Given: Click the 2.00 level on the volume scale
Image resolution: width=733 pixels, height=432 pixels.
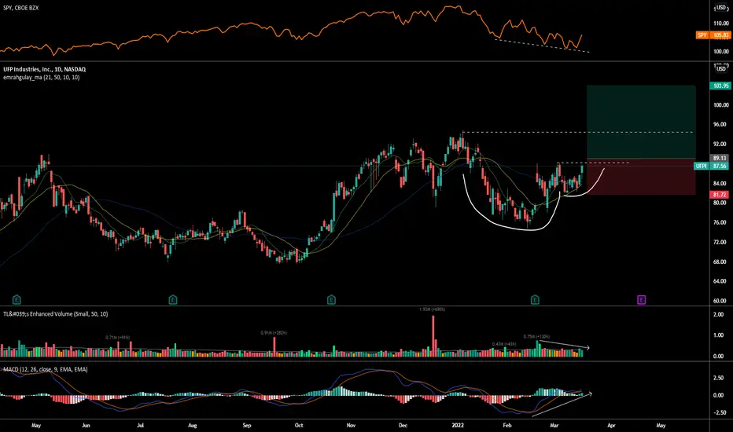Looking at the screenshot, I should point(719,315).
